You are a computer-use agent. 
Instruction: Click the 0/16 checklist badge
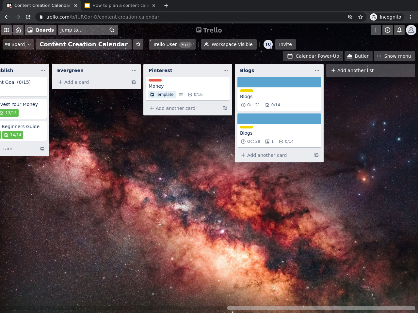195,95
